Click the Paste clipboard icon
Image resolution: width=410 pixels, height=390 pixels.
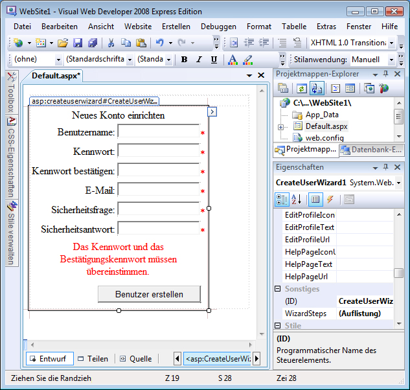[x=141, y=43]
